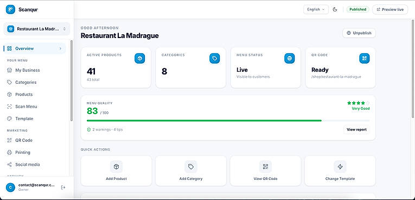Go to Printing page

(x=35, y=153)
